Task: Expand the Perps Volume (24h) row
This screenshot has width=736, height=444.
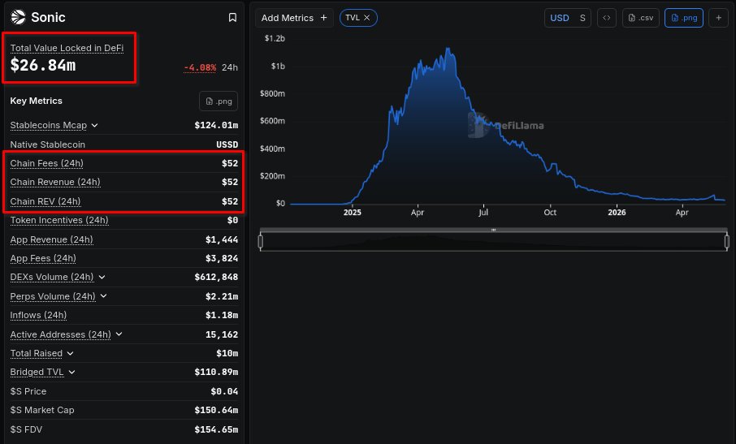Action: 104,295
